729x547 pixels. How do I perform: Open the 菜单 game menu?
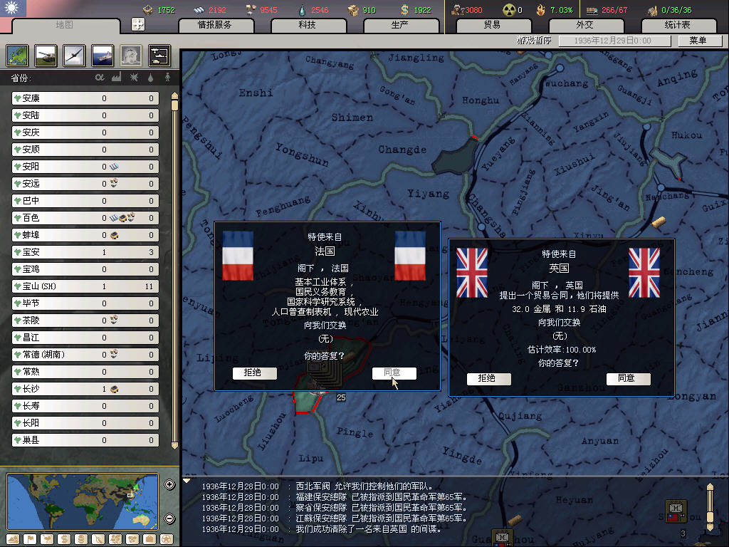[698, 41]
